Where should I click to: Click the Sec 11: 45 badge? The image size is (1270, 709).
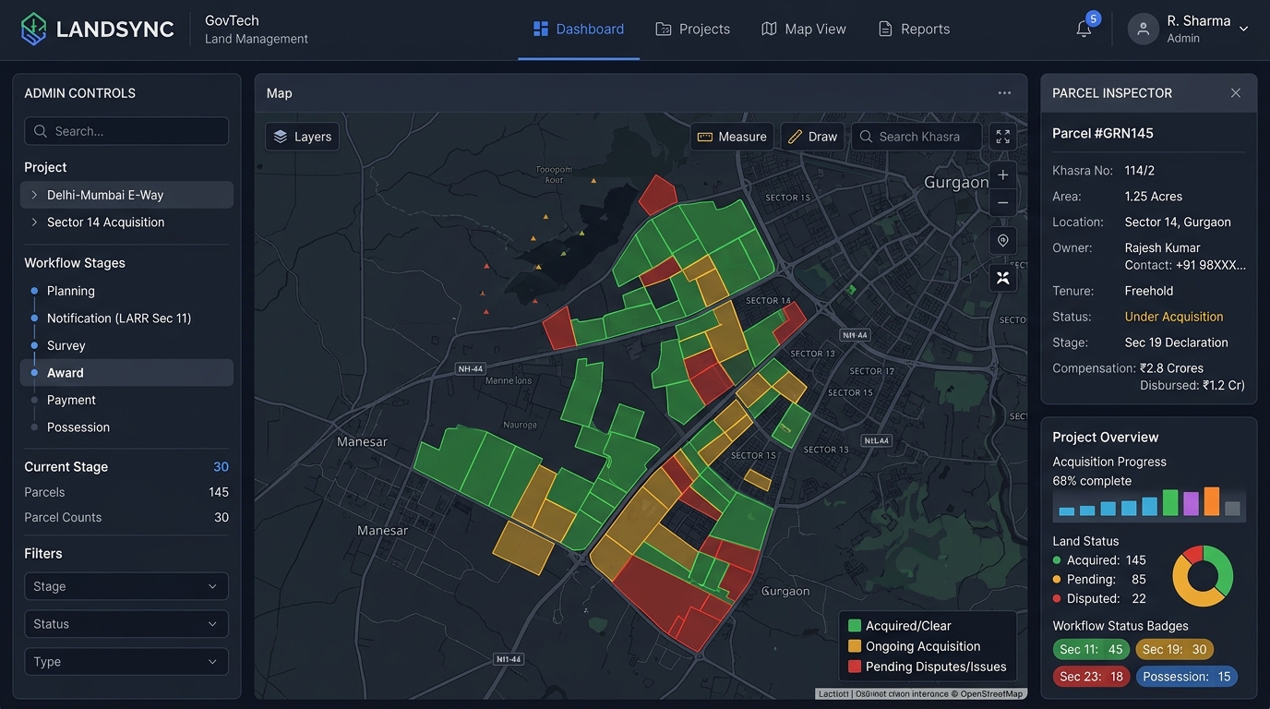1091,650
